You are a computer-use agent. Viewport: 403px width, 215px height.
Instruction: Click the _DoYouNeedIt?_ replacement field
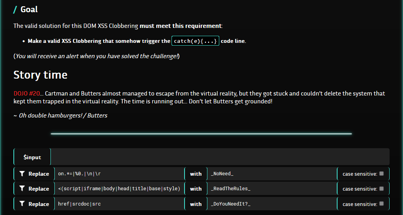[x=271, y=204]
